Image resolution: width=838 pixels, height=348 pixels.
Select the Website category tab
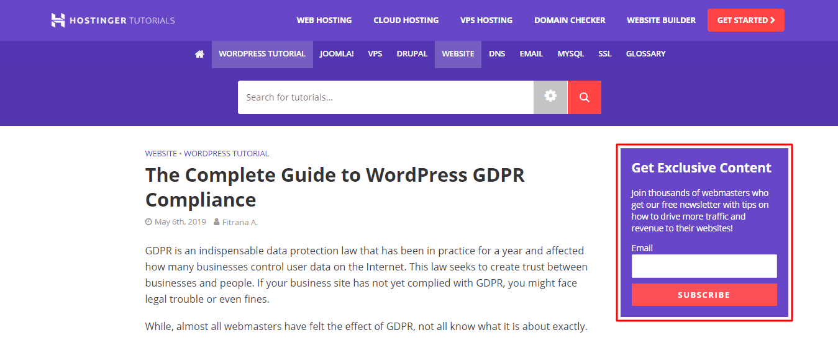pos(458,54)
